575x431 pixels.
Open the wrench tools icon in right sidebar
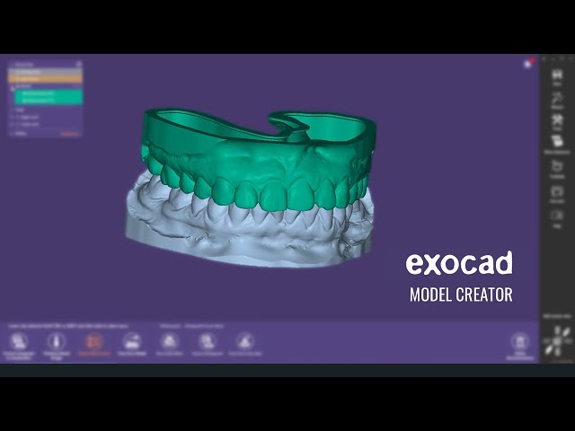click(557, 120)
